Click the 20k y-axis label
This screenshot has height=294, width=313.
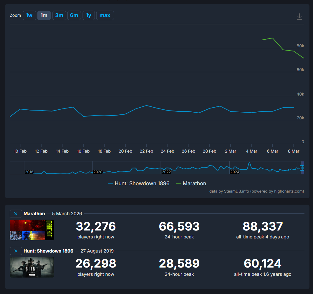click(x=300, y=118)
